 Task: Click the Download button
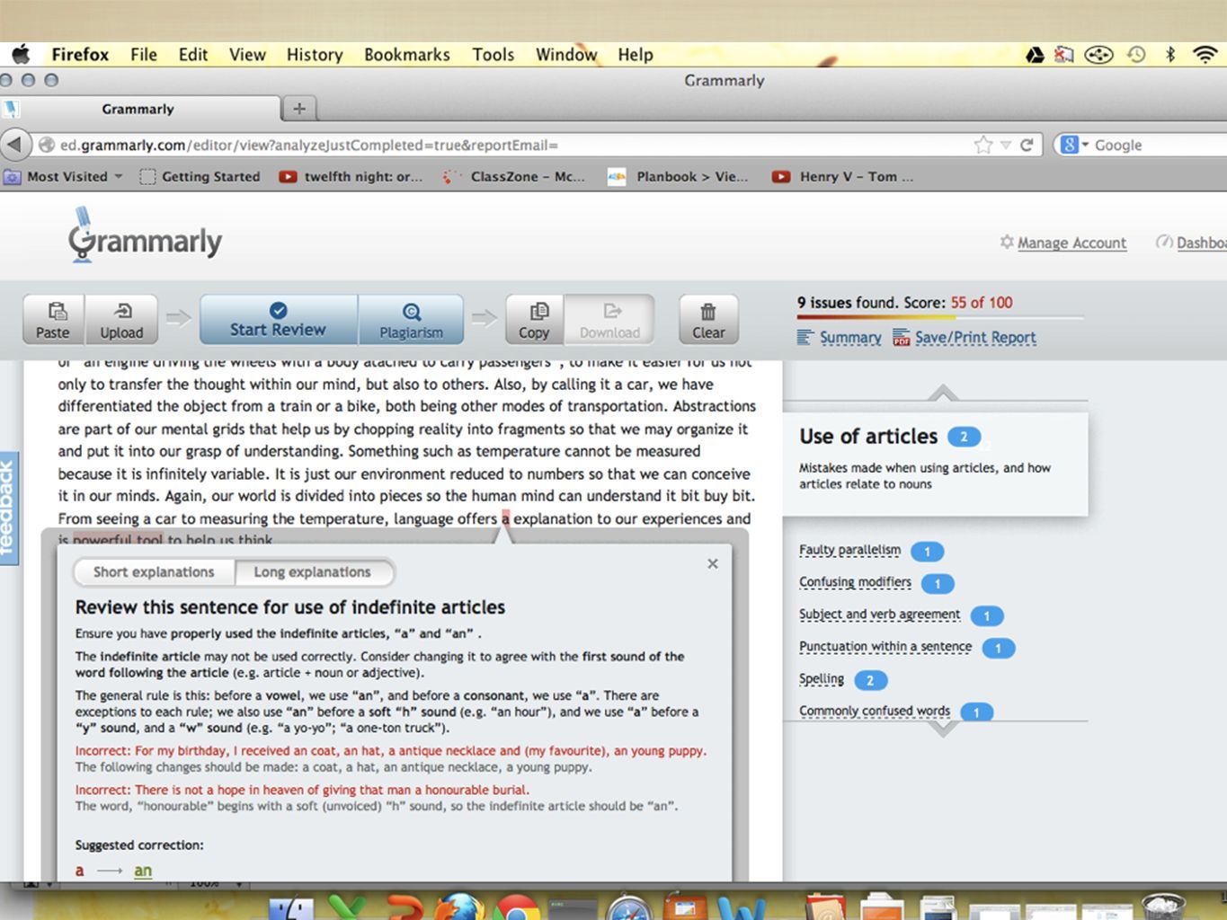pyautogui.click(x=609, y=320)
